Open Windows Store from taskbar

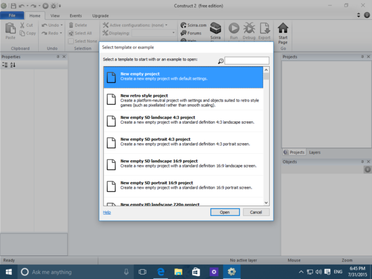tap(196, 272)
